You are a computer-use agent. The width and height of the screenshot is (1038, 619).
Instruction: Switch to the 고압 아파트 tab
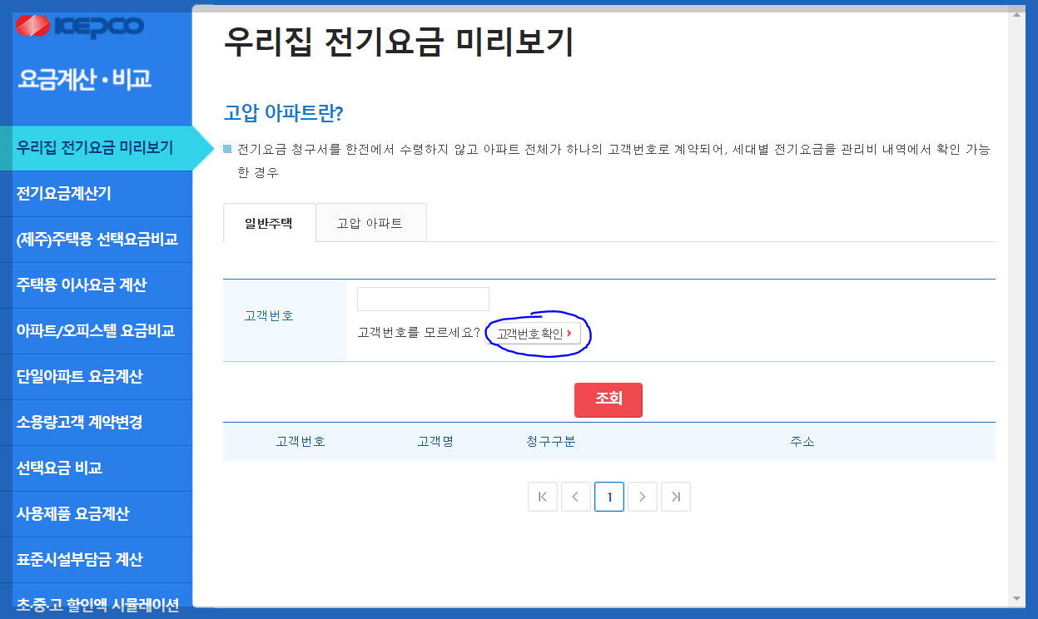pos(370,222)
